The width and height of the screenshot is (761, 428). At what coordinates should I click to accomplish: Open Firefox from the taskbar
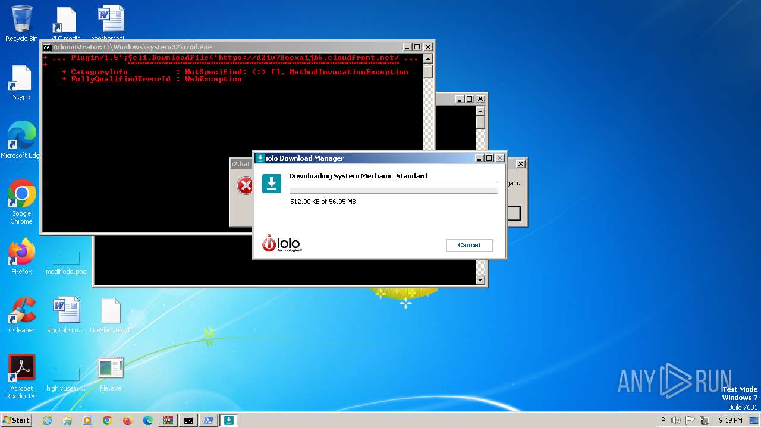pos(128,420)
